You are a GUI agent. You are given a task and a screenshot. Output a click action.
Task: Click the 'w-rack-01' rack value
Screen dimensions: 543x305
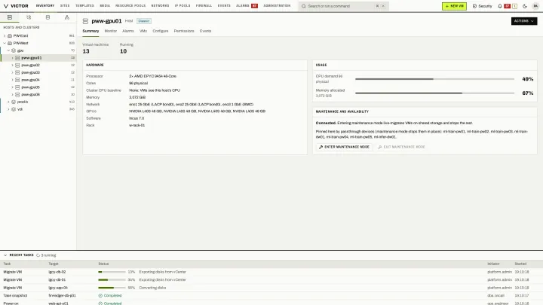pyautogui.click(x=137, y=125)
